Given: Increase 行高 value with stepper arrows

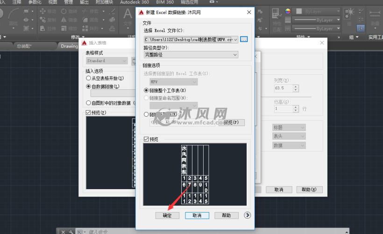Looking at the screenshot, I should [x=296, y=107].
